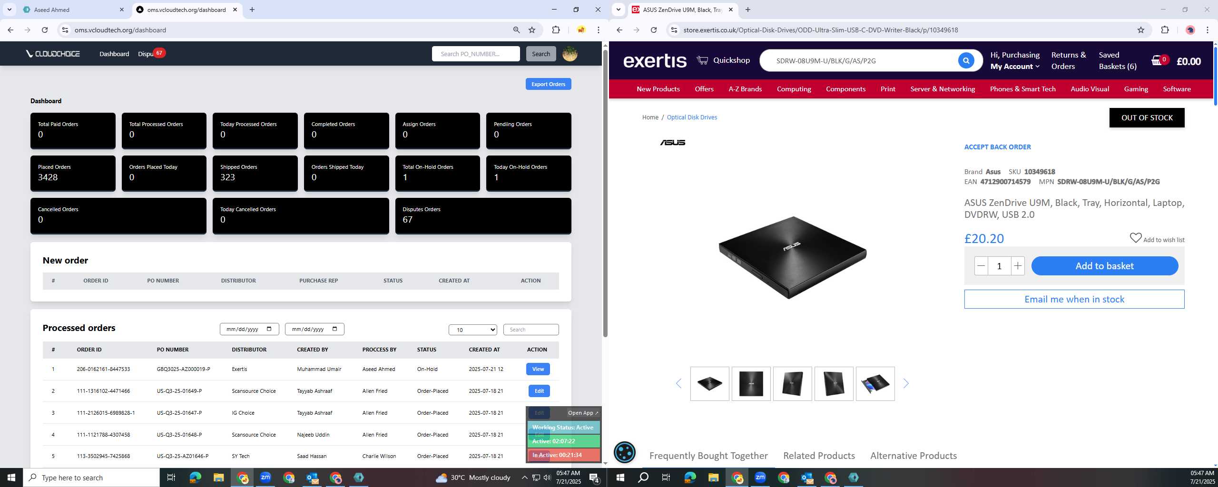Click the Exertis search magnifier button
The height and width of the screenshot is (487, 1218).
(966, 60)
